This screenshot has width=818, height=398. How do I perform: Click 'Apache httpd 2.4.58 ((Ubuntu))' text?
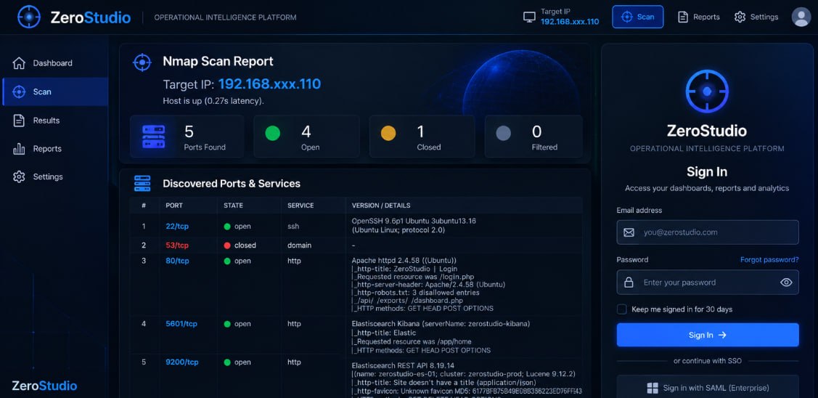(x=404, y=261)
